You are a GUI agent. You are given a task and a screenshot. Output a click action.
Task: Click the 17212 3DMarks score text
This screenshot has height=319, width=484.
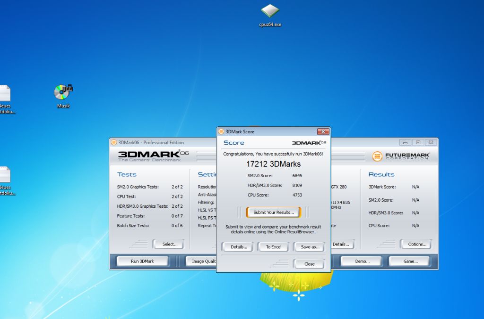click(x=274, y=164)
